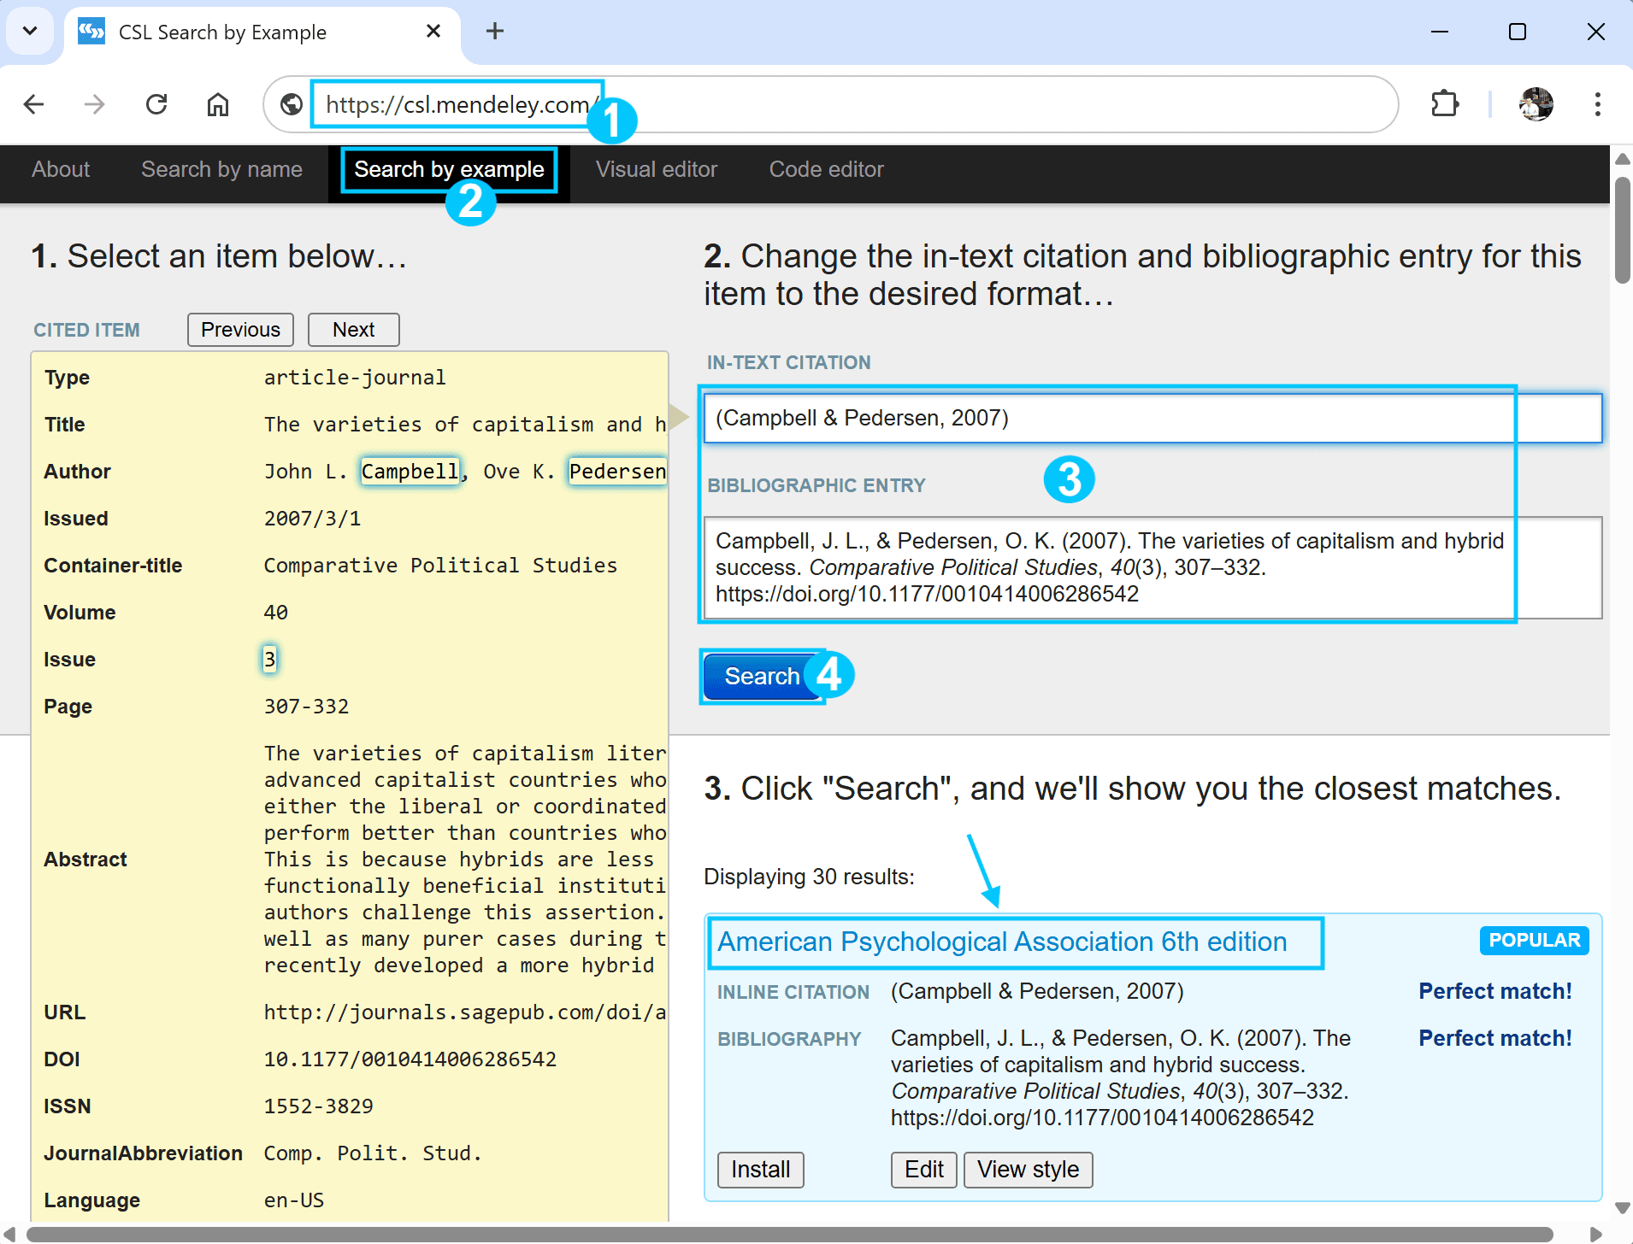Open the browser three-dot menu

point(1597,104)
